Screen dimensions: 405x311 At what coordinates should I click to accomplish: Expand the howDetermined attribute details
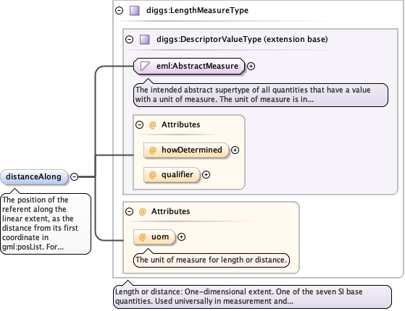[235, 150]
